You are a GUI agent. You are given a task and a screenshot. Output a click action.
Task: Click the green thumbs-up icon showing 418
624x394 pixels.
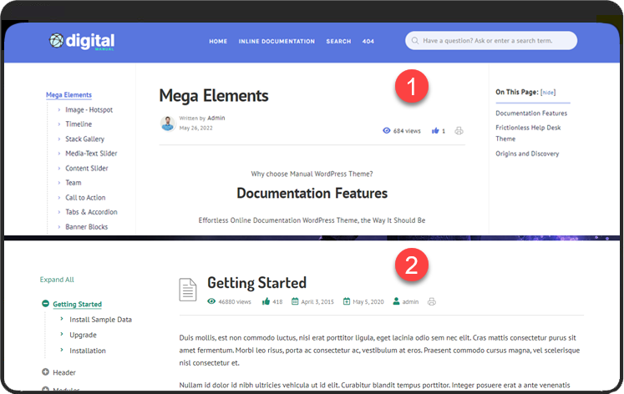coord(266,301)
